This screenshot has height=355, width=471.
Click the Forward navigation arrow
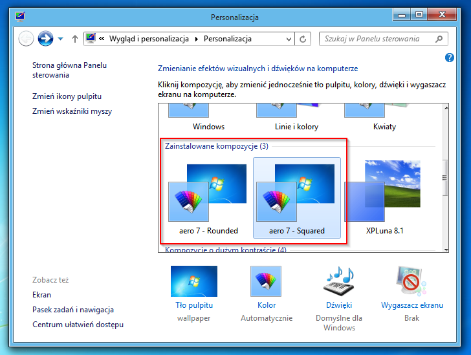pyautogui.click(x=45, y=38)
